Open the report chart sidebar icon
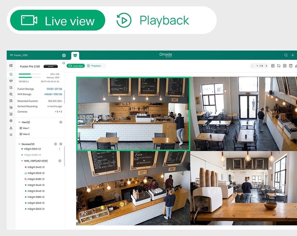 (x=11, y=114)
